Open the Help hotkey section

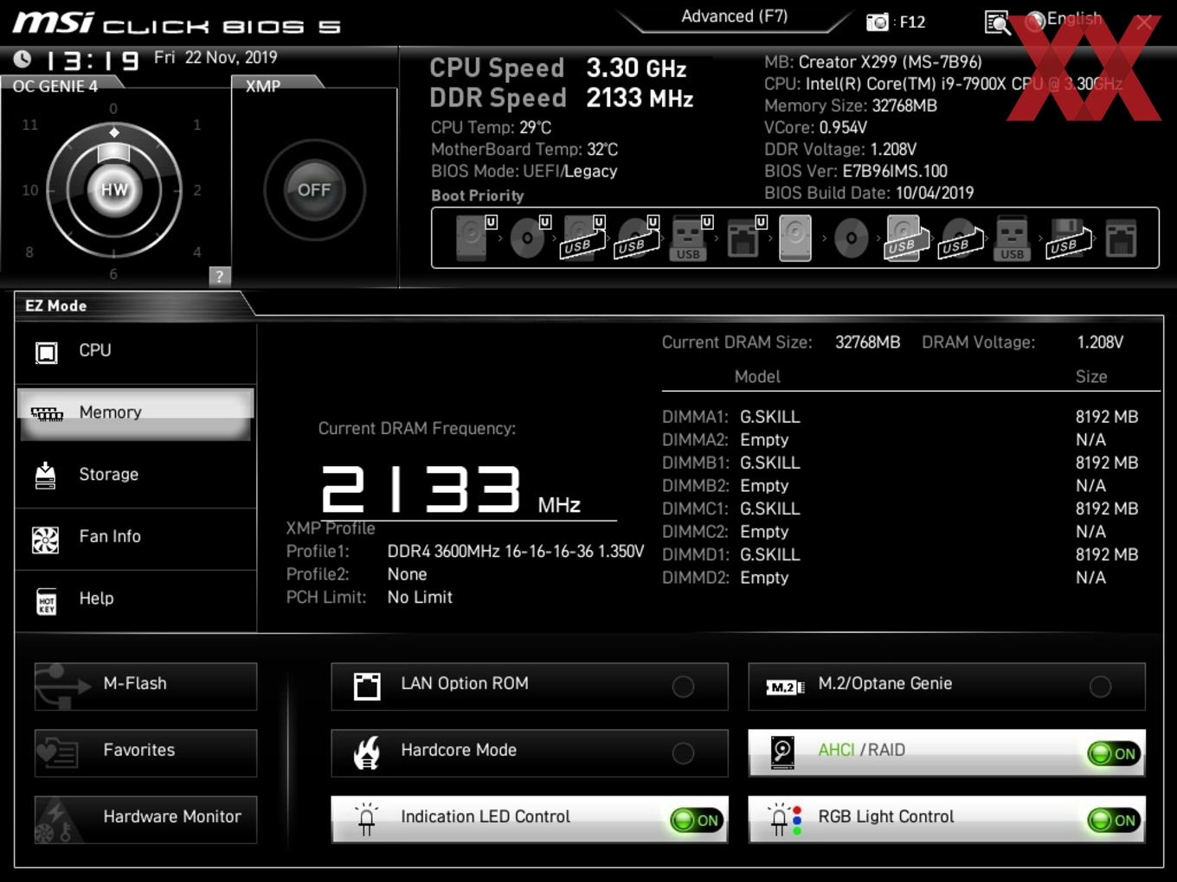pyautogui.click(x=136, y=599)
